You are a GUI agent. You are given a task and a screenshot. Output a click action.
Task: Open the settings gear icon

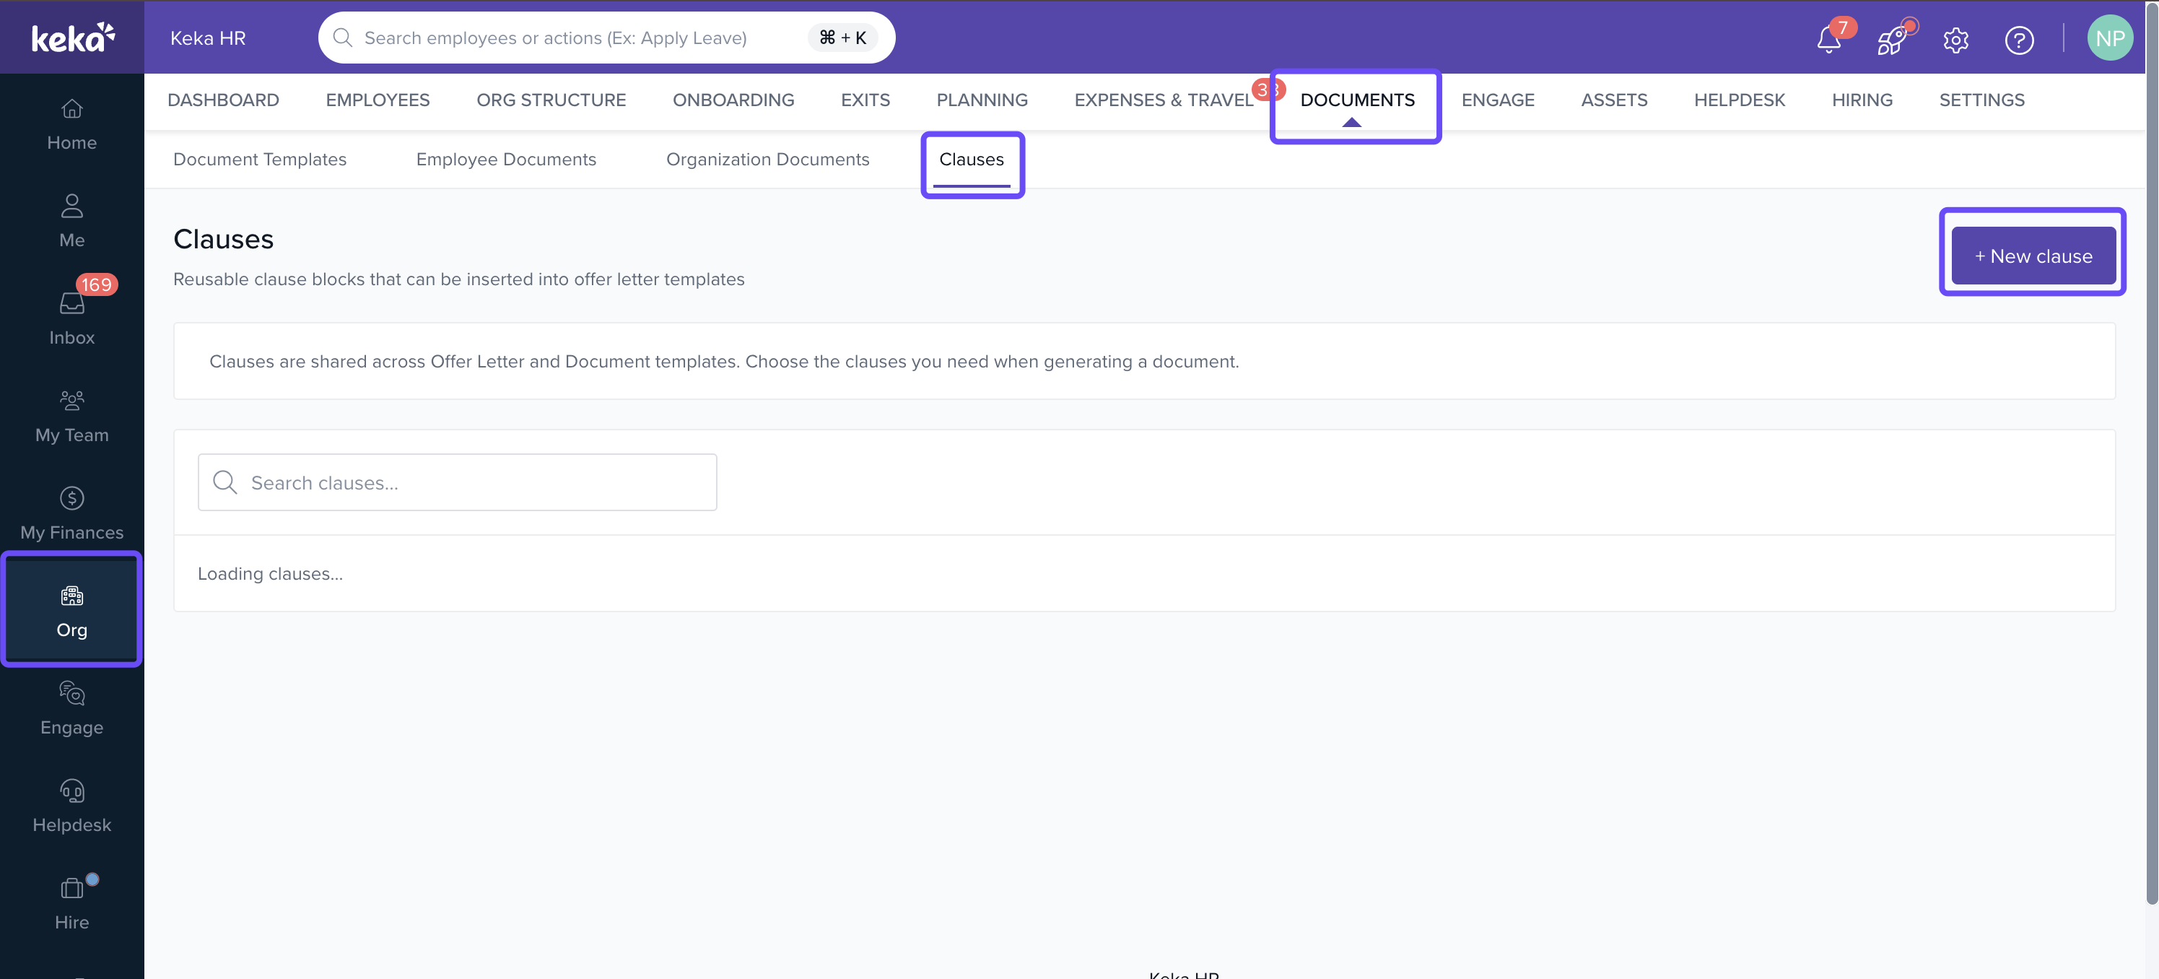click(1955, 40)
